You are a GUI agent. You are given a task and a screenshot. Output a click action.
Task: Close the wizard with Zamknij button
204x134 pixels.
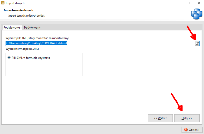(x=192, y=130)
